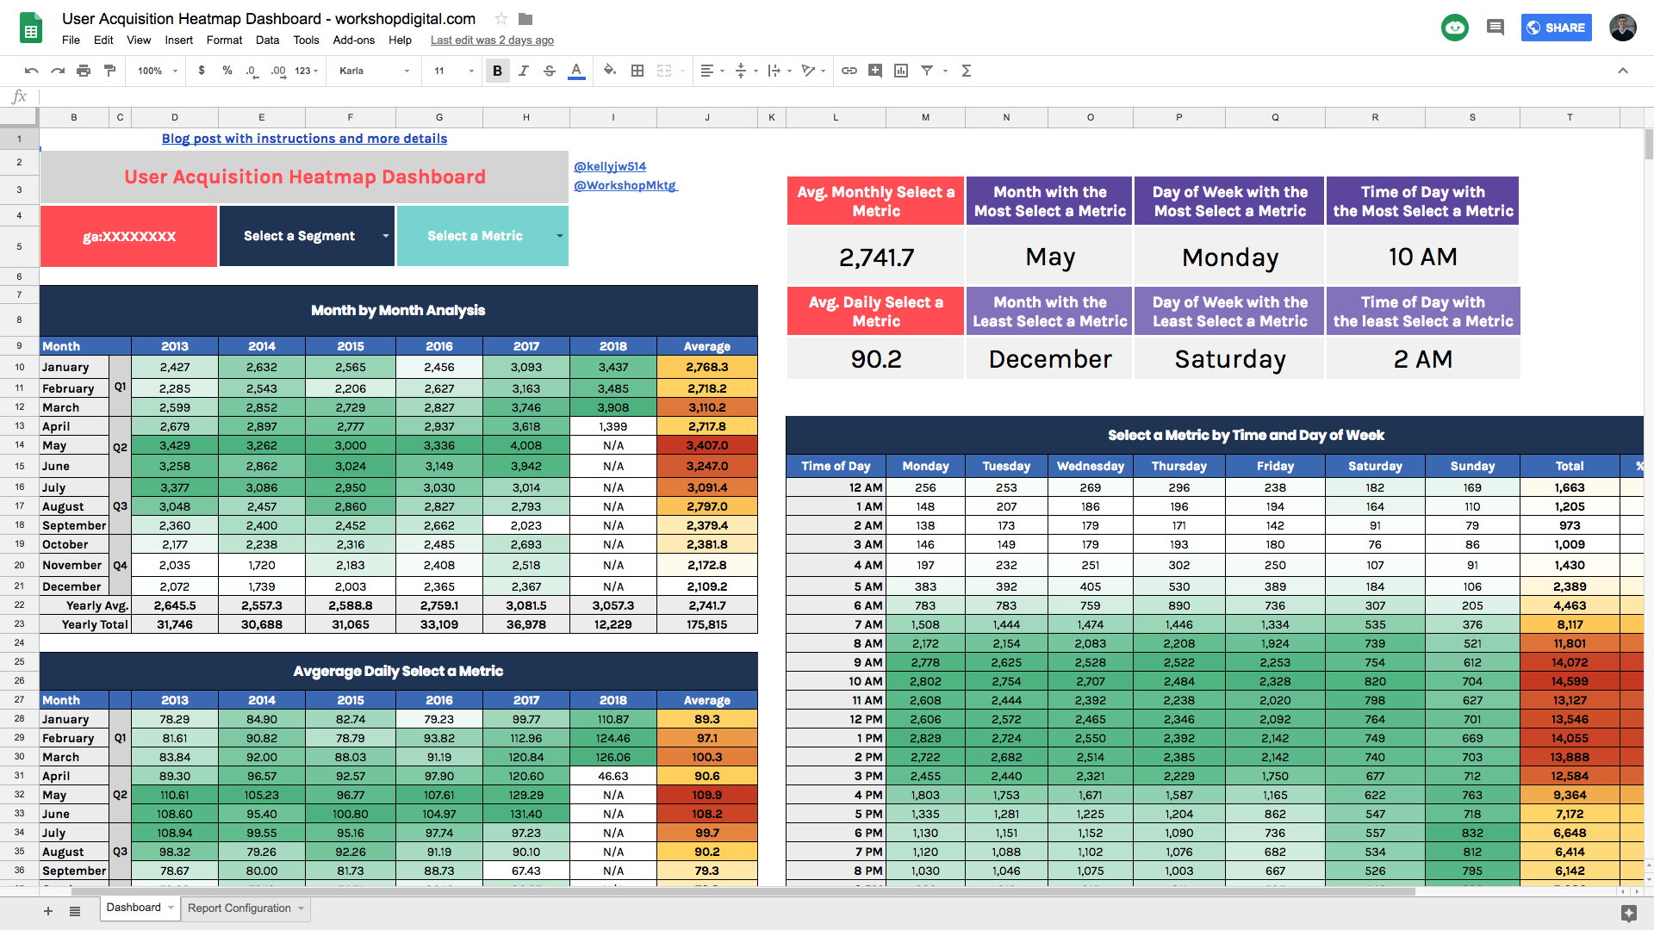
Task: Toggle bold formatting
Action: (x=497, y=71)
